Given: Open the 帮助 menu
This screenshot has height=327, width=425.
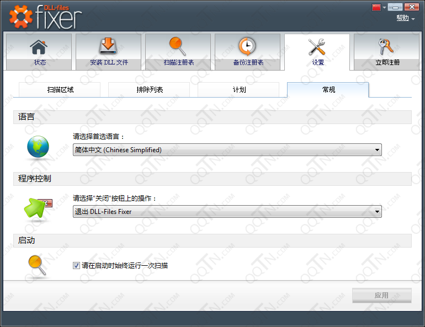Looking at the screenshot, I should tap(405, 18).
